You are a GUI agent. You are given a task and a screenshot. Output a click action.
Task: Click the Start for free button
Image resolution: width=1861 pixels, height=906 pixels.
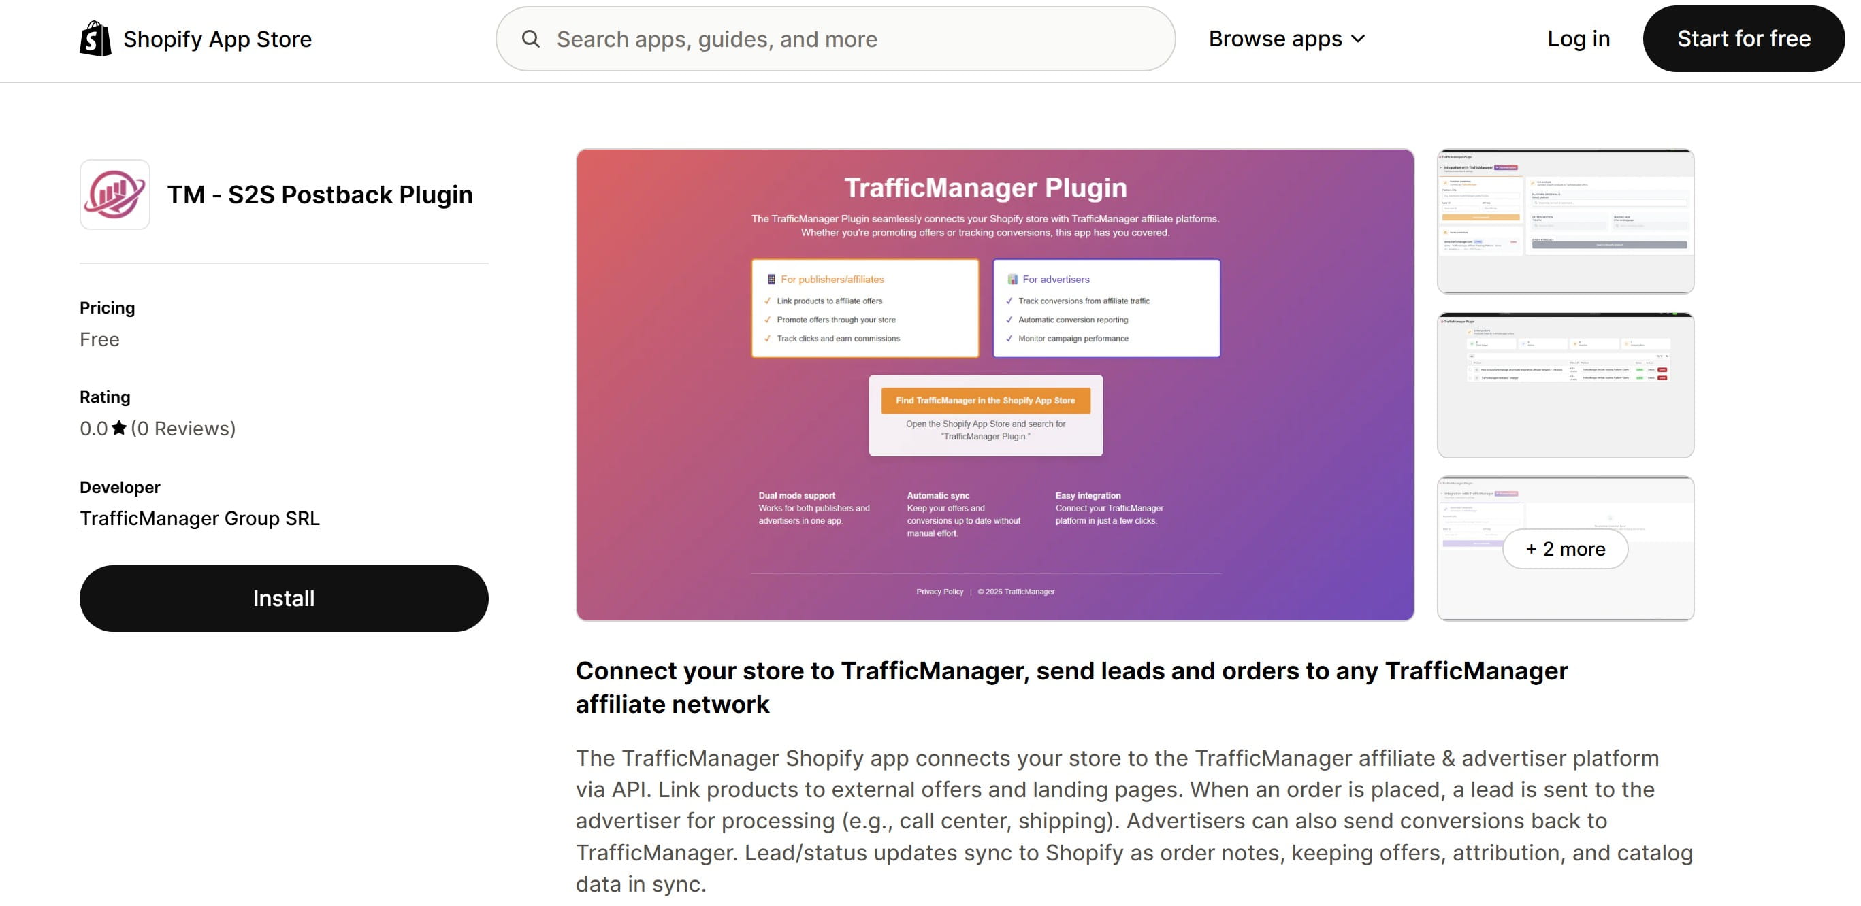pyautogui.click(x=1743, y=39)
